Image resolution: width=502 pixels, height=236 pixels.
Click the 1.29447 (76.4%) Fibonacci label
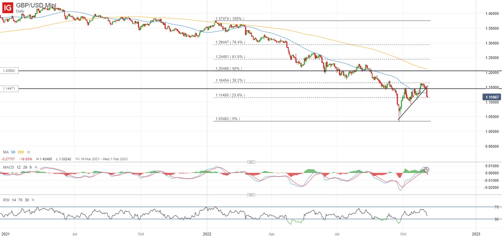point(230,42)
